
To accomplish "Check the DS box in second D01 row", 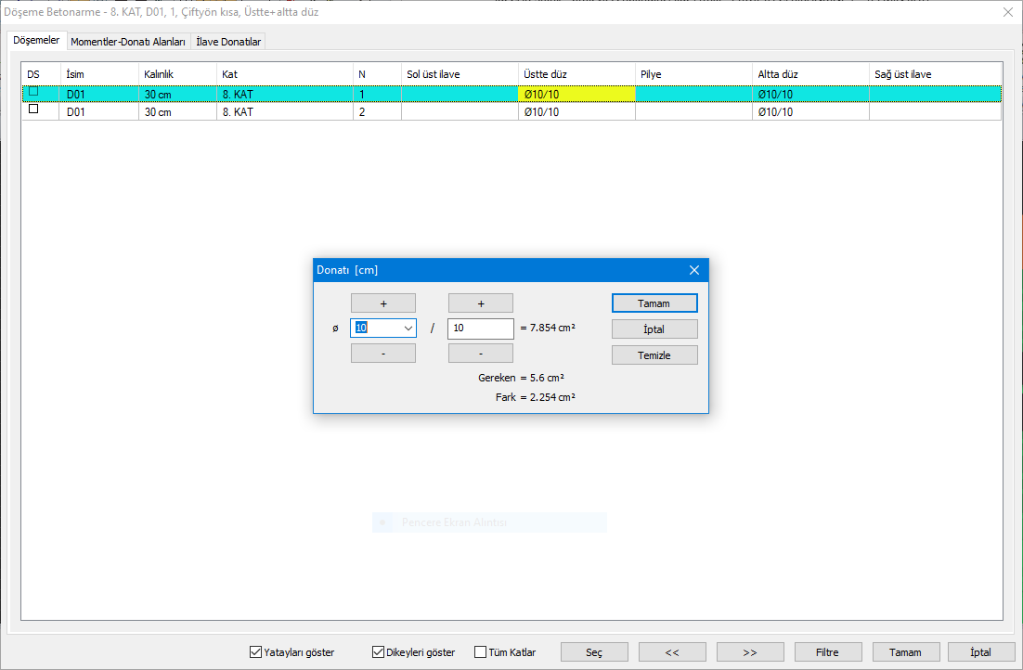I will [34, 110].
